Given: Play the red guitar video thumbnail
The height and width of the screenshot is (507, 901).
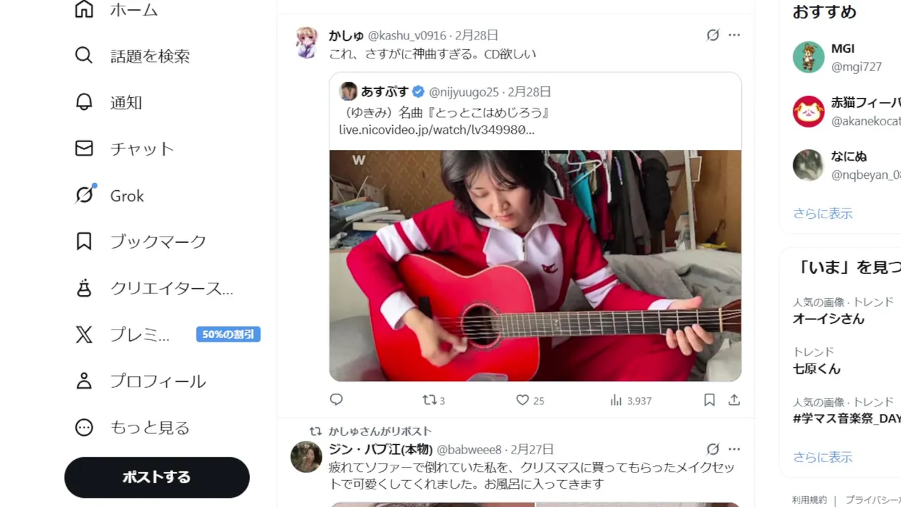Looking at the screenshot, I should 535,265.
